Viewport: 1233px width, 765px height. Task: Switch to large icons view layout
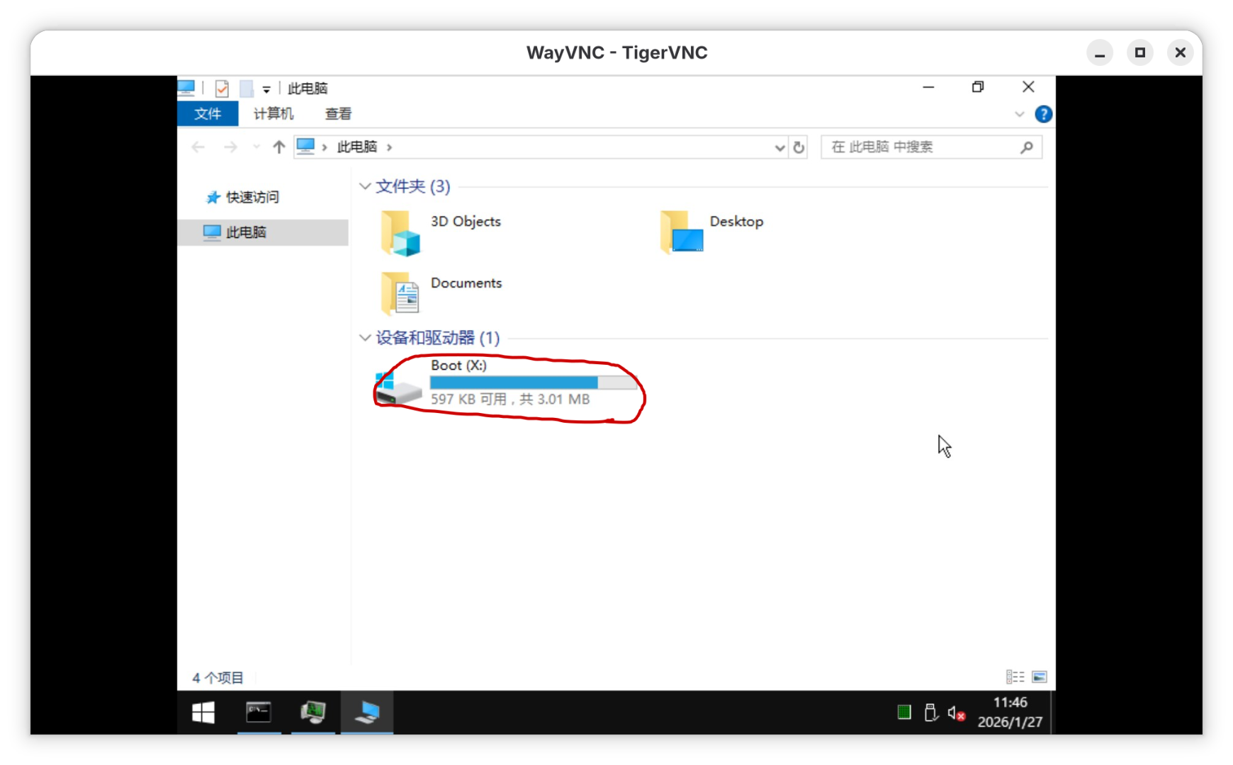coord(1040,677)
